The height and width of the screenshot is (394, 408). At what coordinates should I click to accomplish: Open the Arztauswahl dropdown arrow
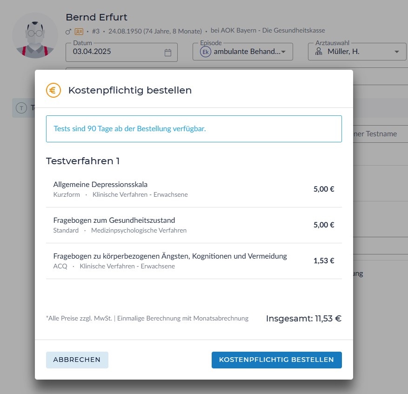(397, 52)
